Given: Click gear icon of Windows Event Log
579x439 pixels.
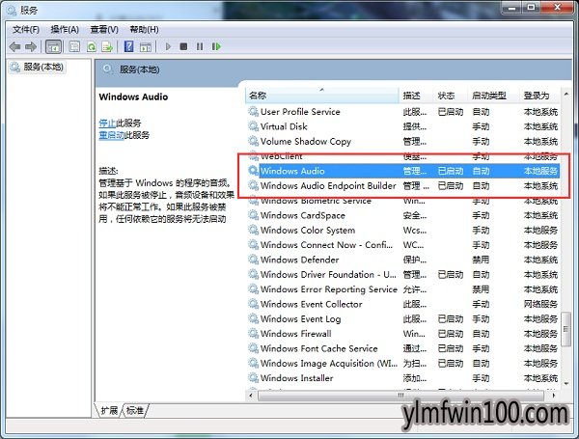Looking at the screenshot, I should (253, 318).
